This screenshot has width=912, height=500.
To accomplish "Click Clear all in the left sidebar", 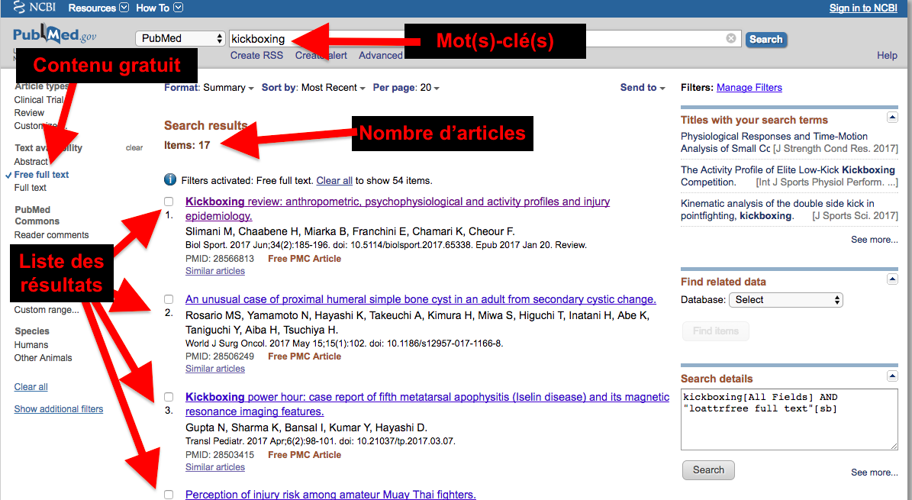I will click(x=31, y=387).
